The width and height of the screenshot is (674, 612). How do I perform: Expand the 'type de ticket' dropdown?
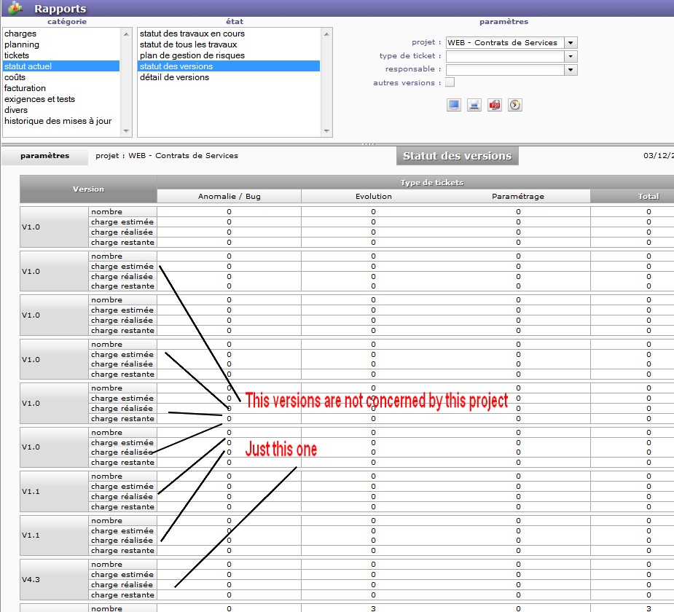(571, 56)
